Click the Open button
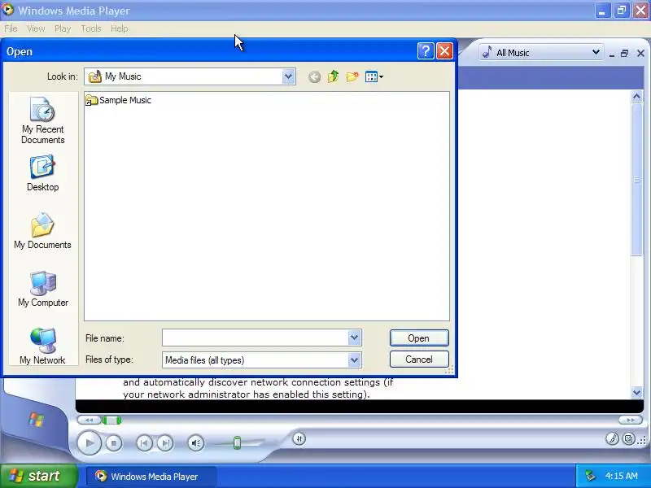 pos(419,338)
